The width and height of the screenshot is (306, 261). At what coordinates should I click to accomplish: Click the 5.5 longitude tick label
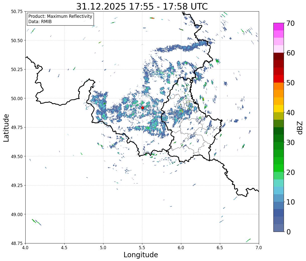pyautogui.click(x=142, y=247)
